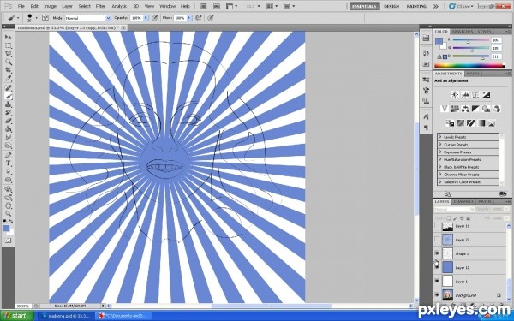This screenshot has height=321, width=514.
Task: Open the Filter menu
Action: [100, 6]
